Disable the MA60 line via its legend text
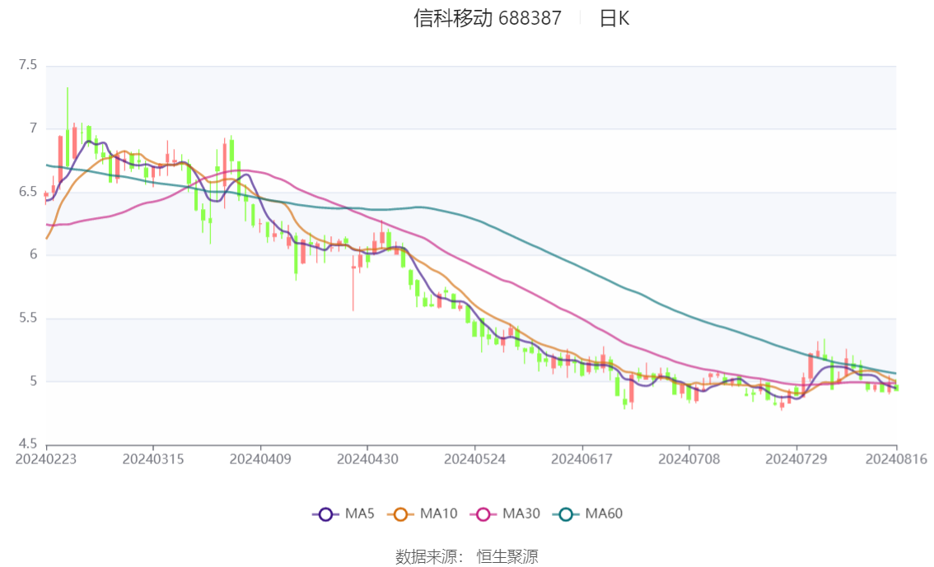 604,514
